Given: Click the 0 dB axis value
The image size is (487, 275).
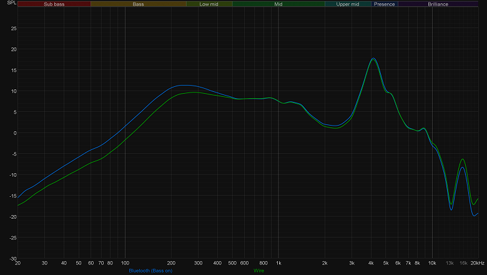Looking at the screenshot, I should tap(15, 133).
